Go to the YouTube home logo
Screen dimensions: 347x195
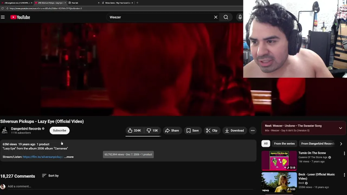tap(20, 17)
